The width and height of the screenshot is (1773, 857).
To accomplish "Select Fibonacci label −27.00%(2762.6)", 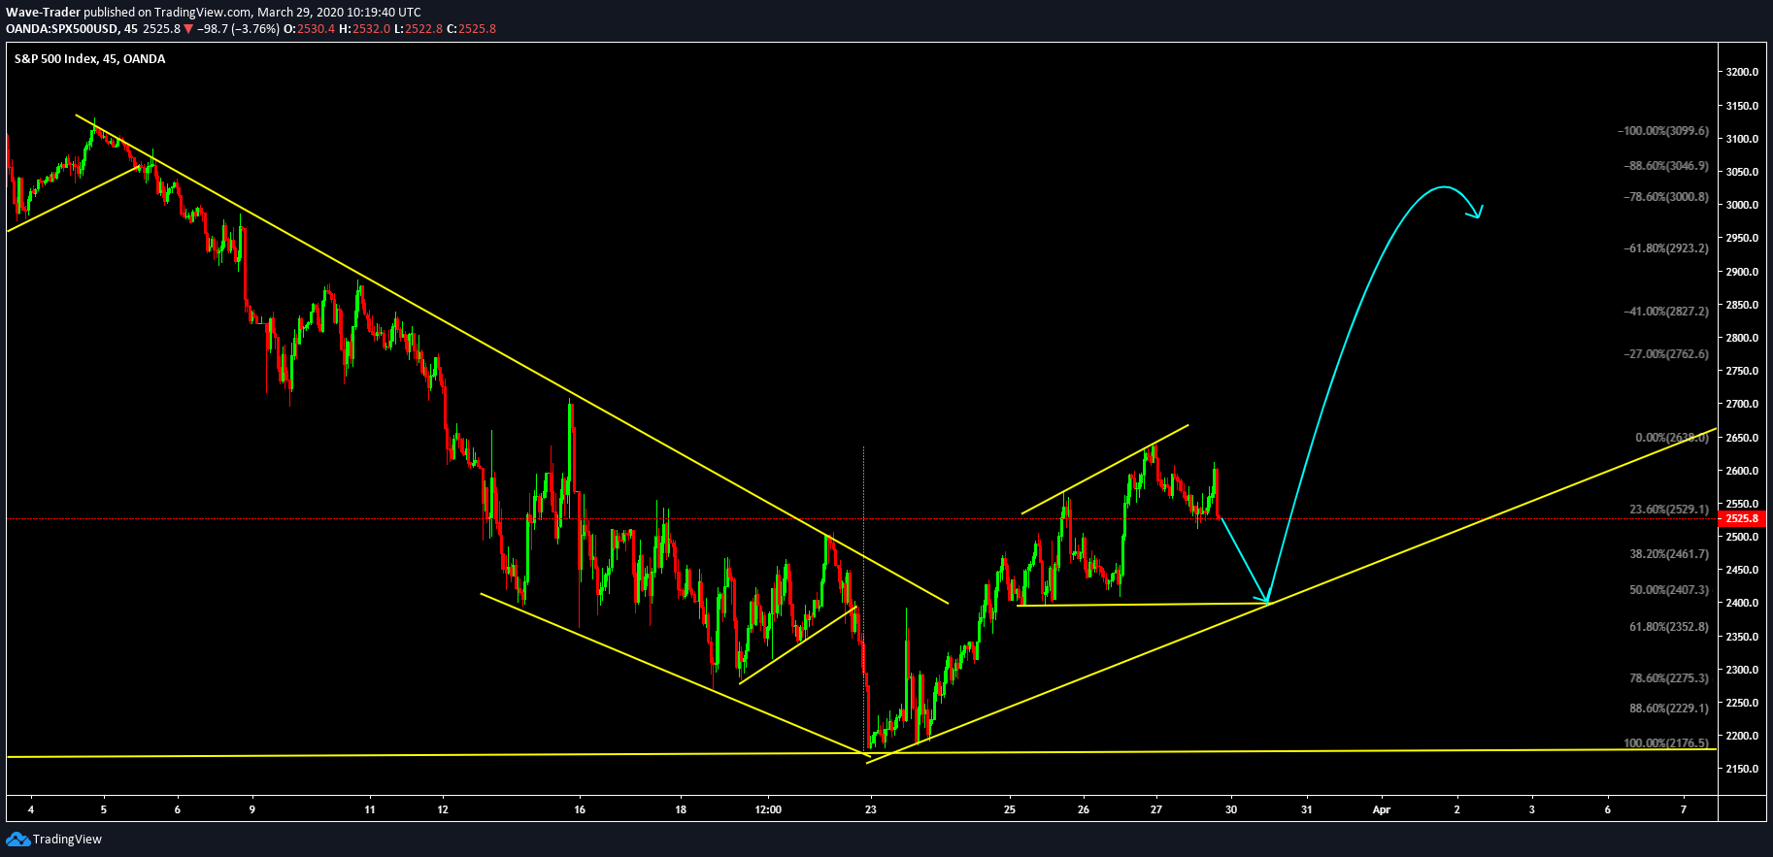I will click(x=1666, y=354).
